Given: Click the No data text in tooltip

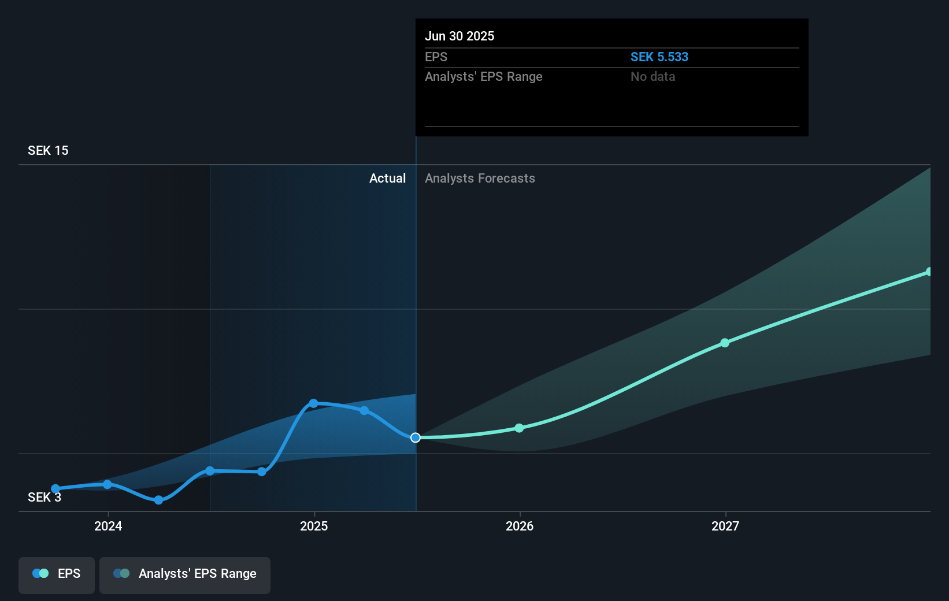Looking at the screenshot, I should tap(653, 76).
